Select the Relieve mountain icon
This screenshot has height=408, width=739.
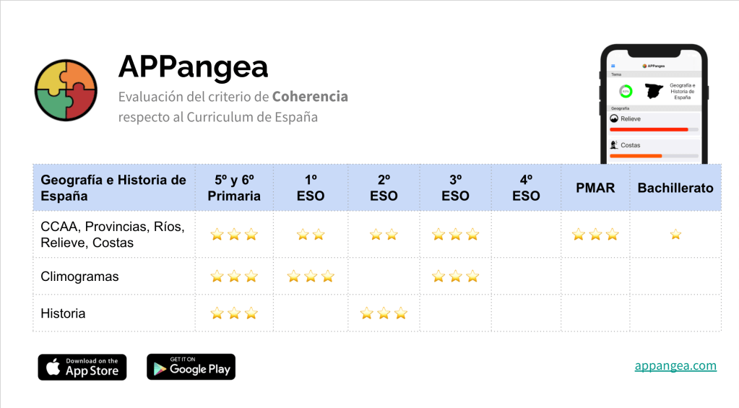point(615,118)
